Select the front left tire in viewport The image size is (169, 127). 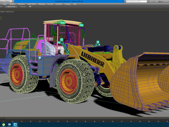(x=75, y=81)
